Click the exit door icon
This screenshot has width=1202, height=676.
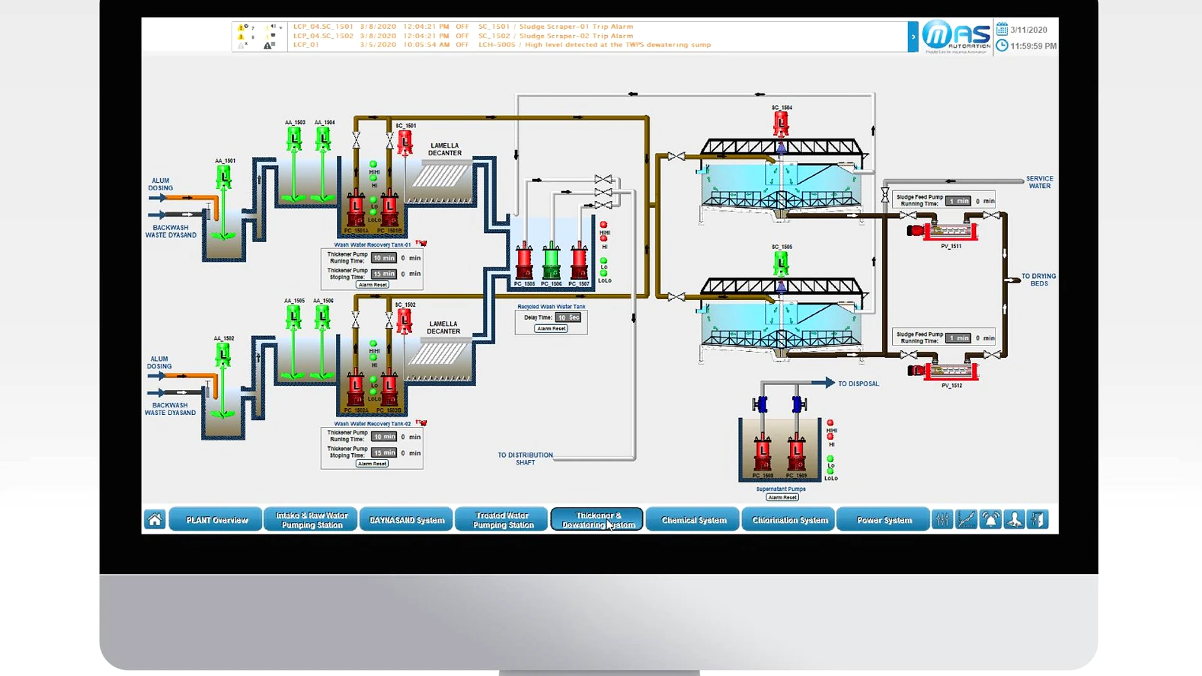pos(1037,520)
